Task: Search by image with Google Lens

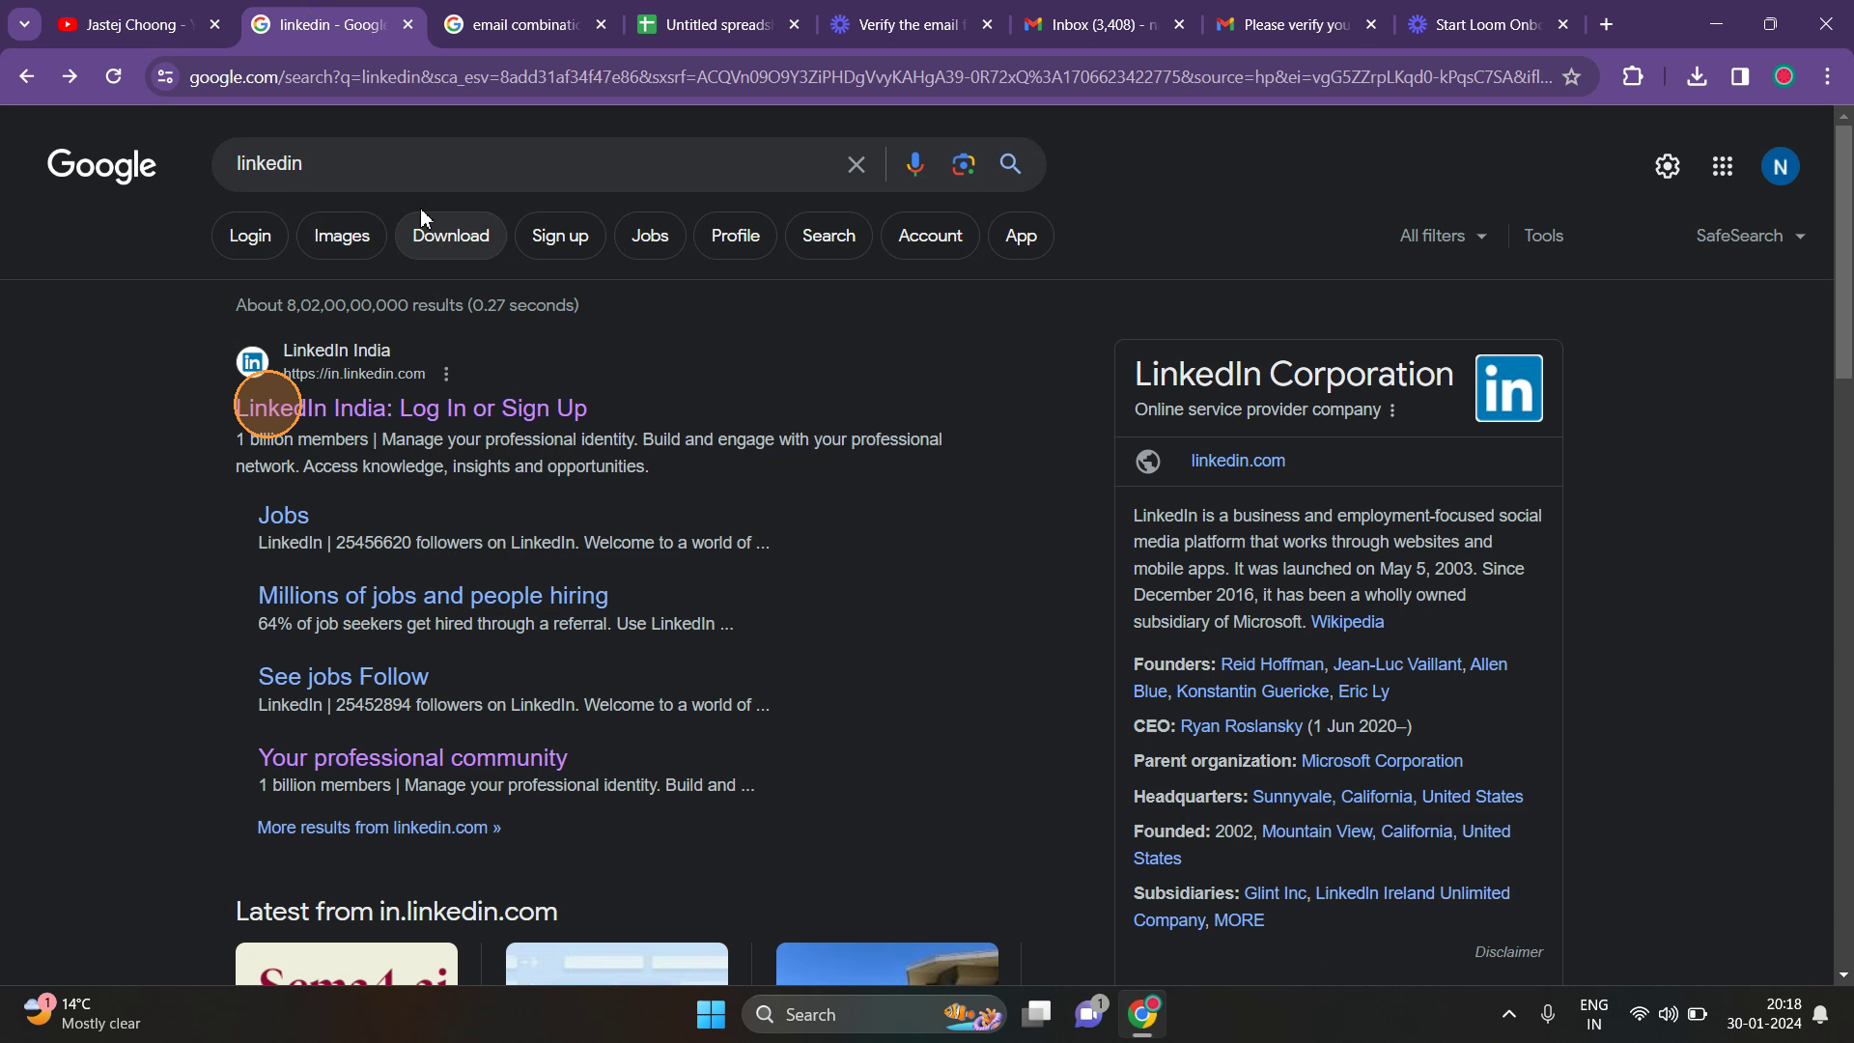Action: pos(963,164)
